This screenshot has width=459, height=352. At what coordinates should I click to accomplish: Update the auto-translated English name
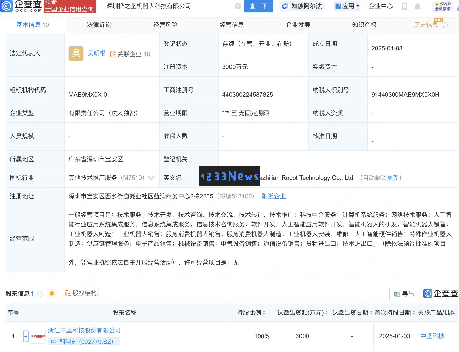point(393,178)
